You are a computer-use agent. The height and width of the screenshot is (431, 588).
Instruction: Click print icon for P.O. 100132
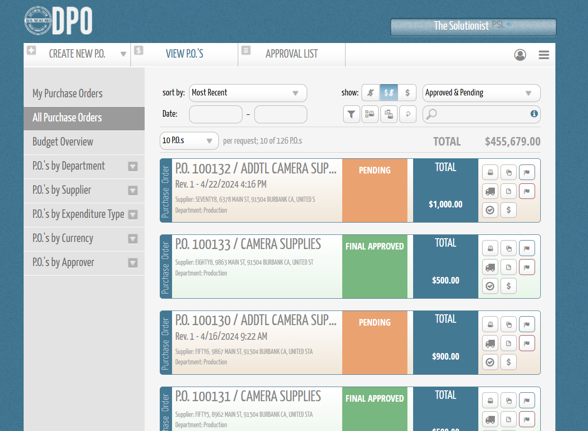click(490, 172)
